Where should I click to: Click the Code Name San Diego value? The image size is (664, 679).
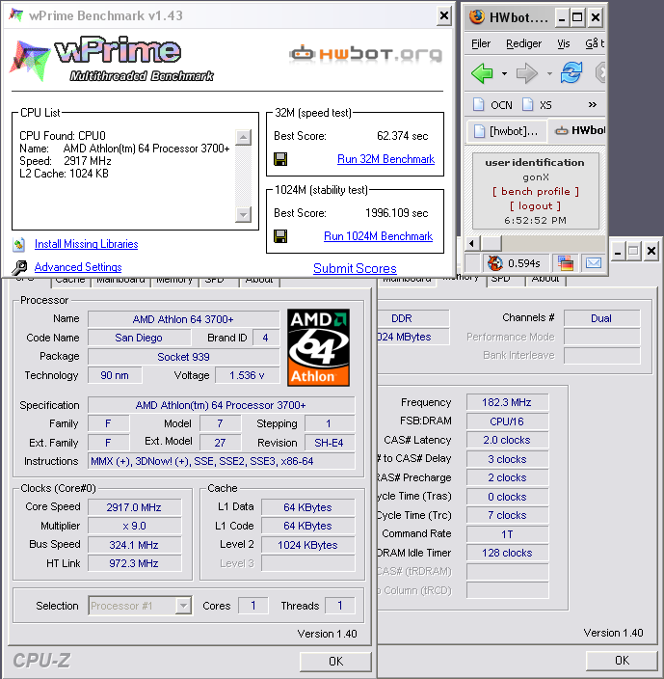139,338
